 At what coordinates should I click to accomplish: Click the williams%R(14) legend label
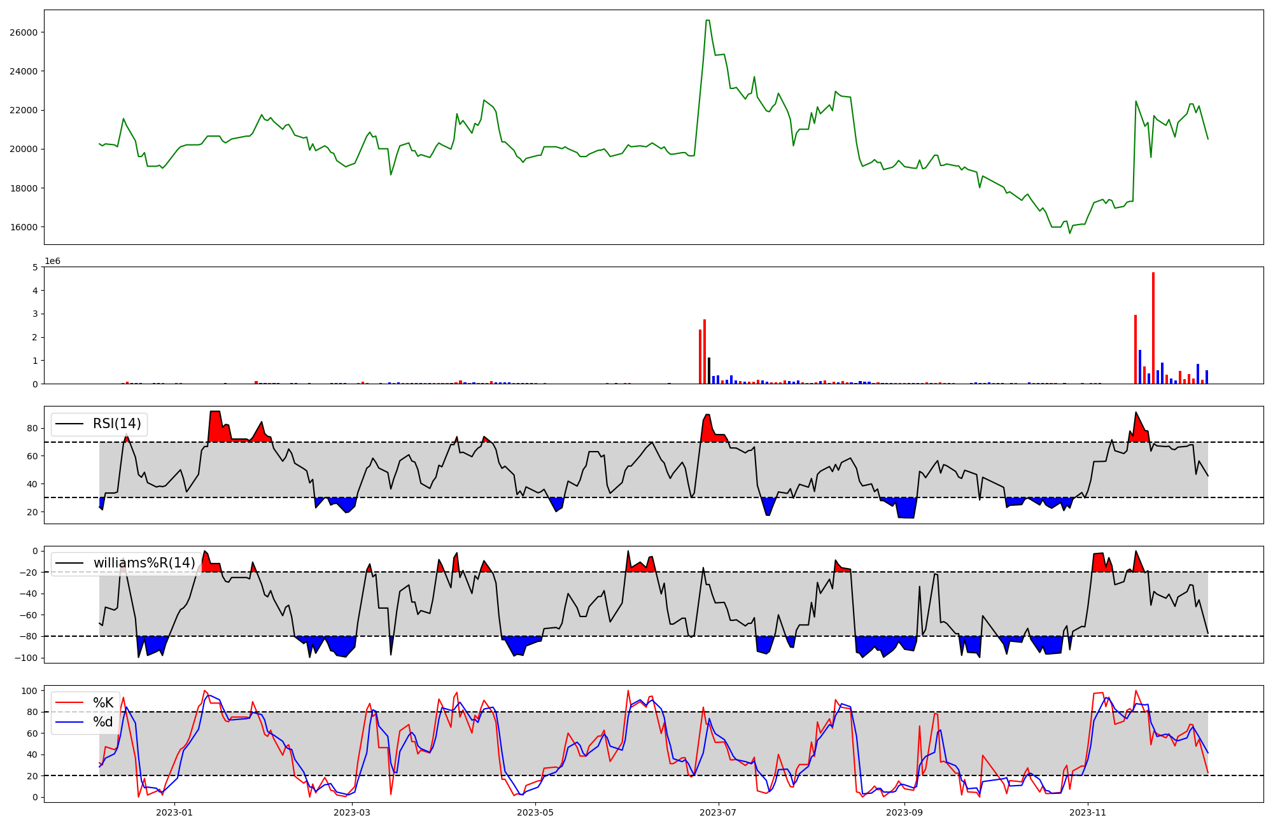144,563
